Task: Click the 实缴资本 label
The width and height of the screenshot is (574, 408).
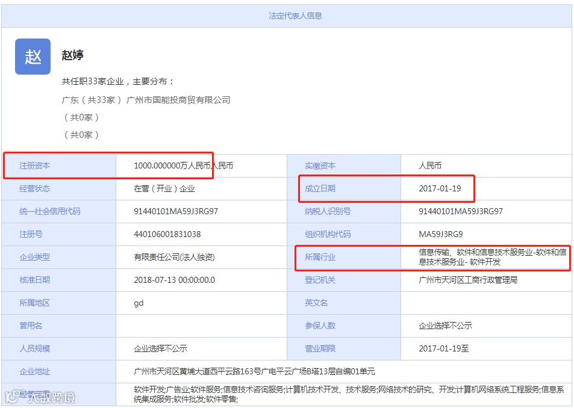Action: (x=320, y=166)
